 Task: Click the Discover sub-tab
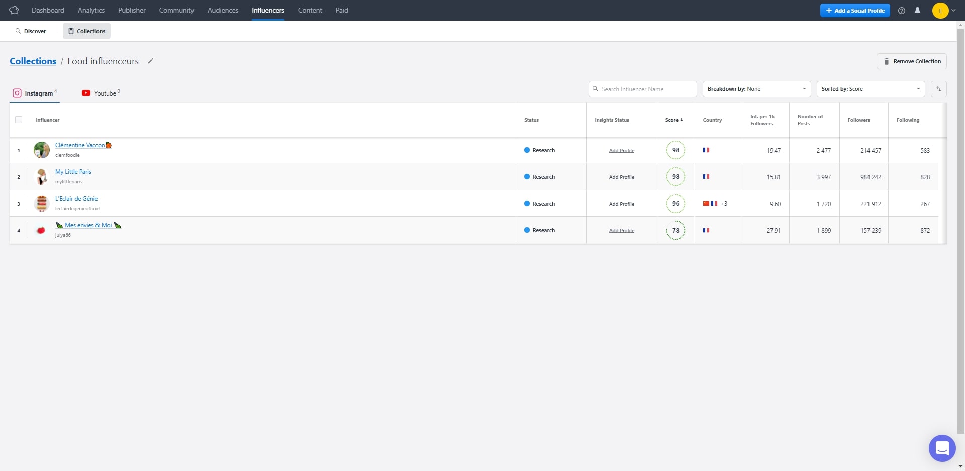point(31,31)
